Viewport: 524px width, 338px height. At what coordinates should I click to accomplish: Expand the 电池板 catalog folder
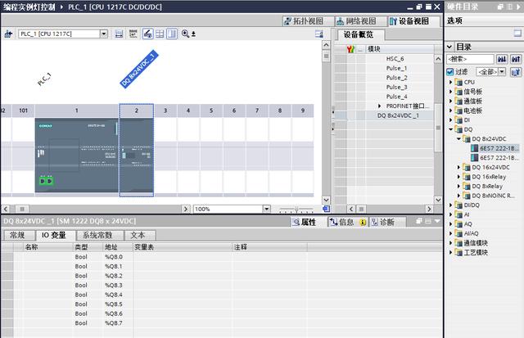pyautogui.click(x=450, y=110)
